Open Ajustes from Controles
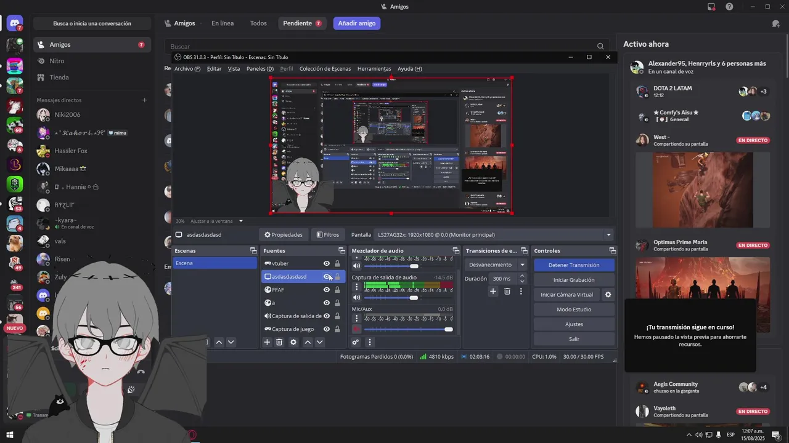 pyautogui.click(x=574, y=324)
